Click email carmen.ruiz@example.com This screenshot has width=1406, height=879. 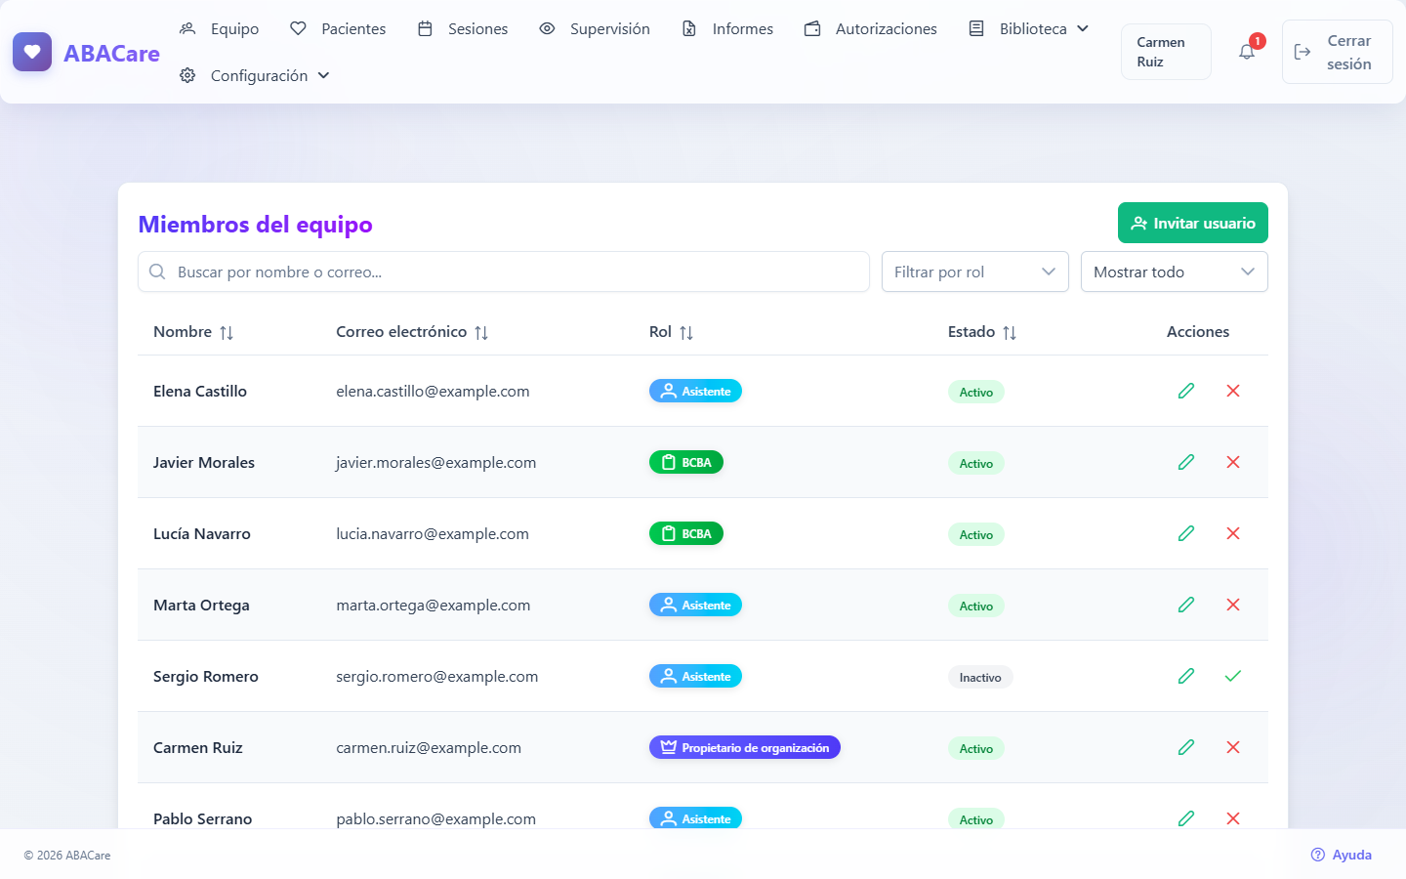(429, 747)
